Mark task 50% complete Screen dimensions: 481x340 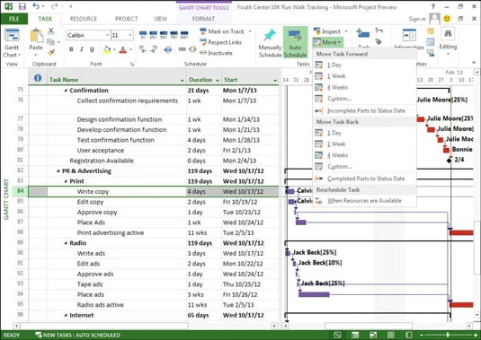(164, 35)
